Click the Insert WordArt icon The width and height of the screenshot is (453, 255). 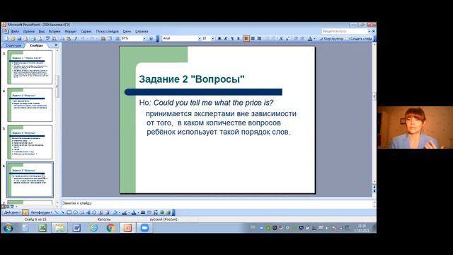(x=88, y=212)
